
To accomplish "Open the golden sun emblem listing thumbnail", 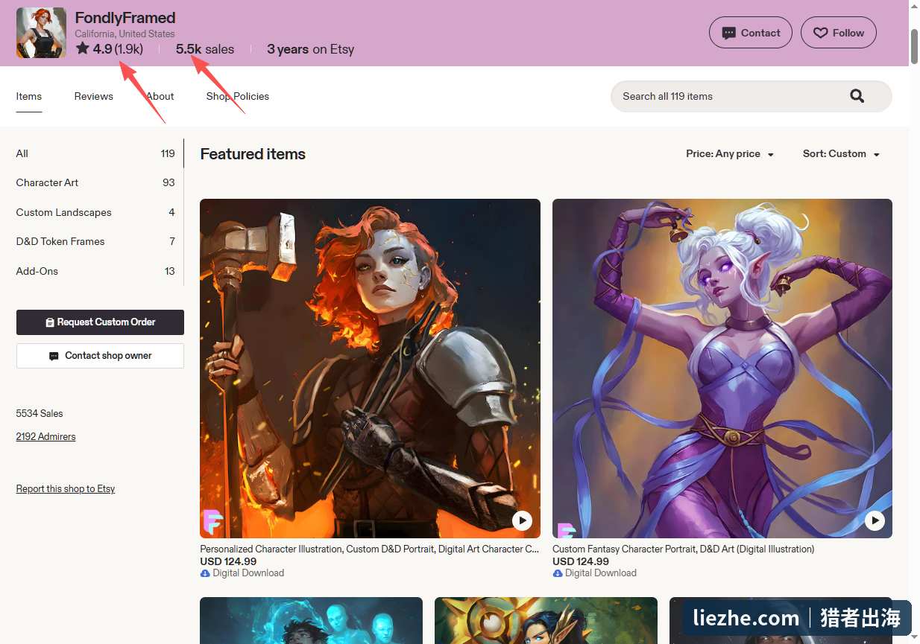I will coord(546,620).
